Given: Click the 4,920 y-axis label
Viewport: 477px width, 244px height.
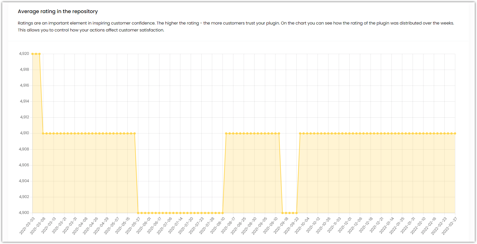Looking at the screenshot, I should coord(24,53).
